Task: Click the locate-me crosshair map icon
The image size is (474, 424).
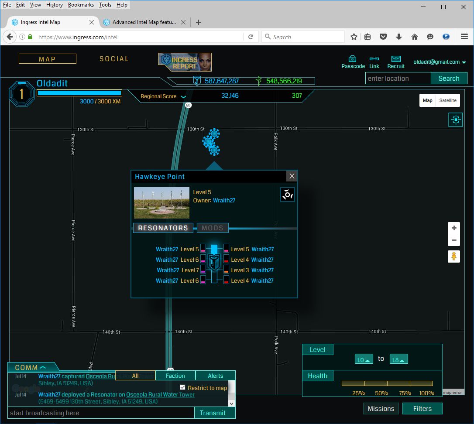Action: click(x=455, y=120)
